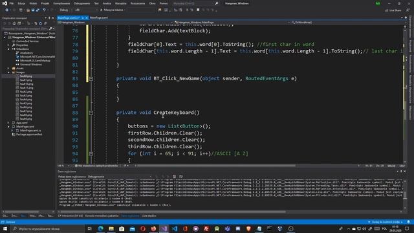Switch to the C# Interactive tab

click(x=71, y=216)
